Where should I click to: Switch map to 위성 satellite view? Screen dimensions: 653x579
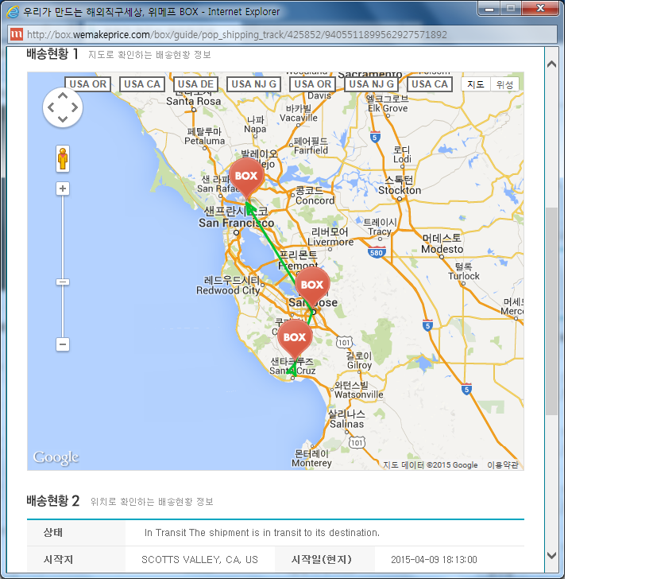click(x=504, y=84)
